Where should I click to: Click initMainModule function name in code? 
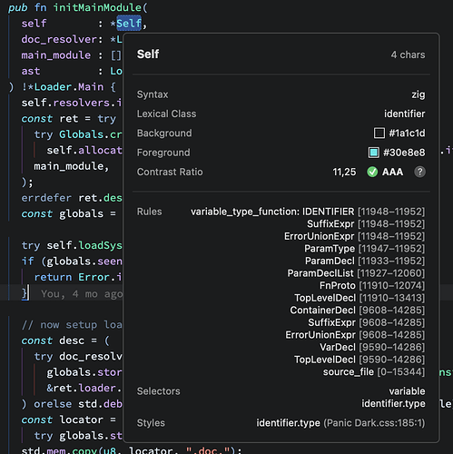tap(97, 7)
